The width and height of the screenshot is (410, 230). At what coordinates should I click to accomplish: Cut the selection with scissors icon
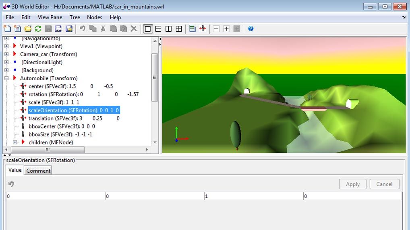[x=103, y=28]
